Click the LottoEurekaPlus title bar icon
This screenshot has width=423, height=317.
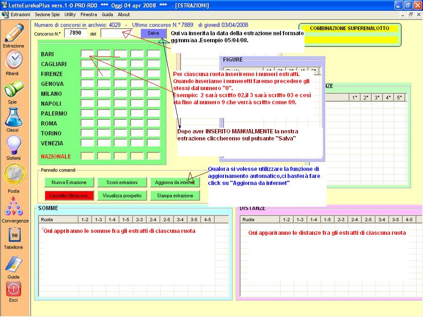click(x=4, y=5)
